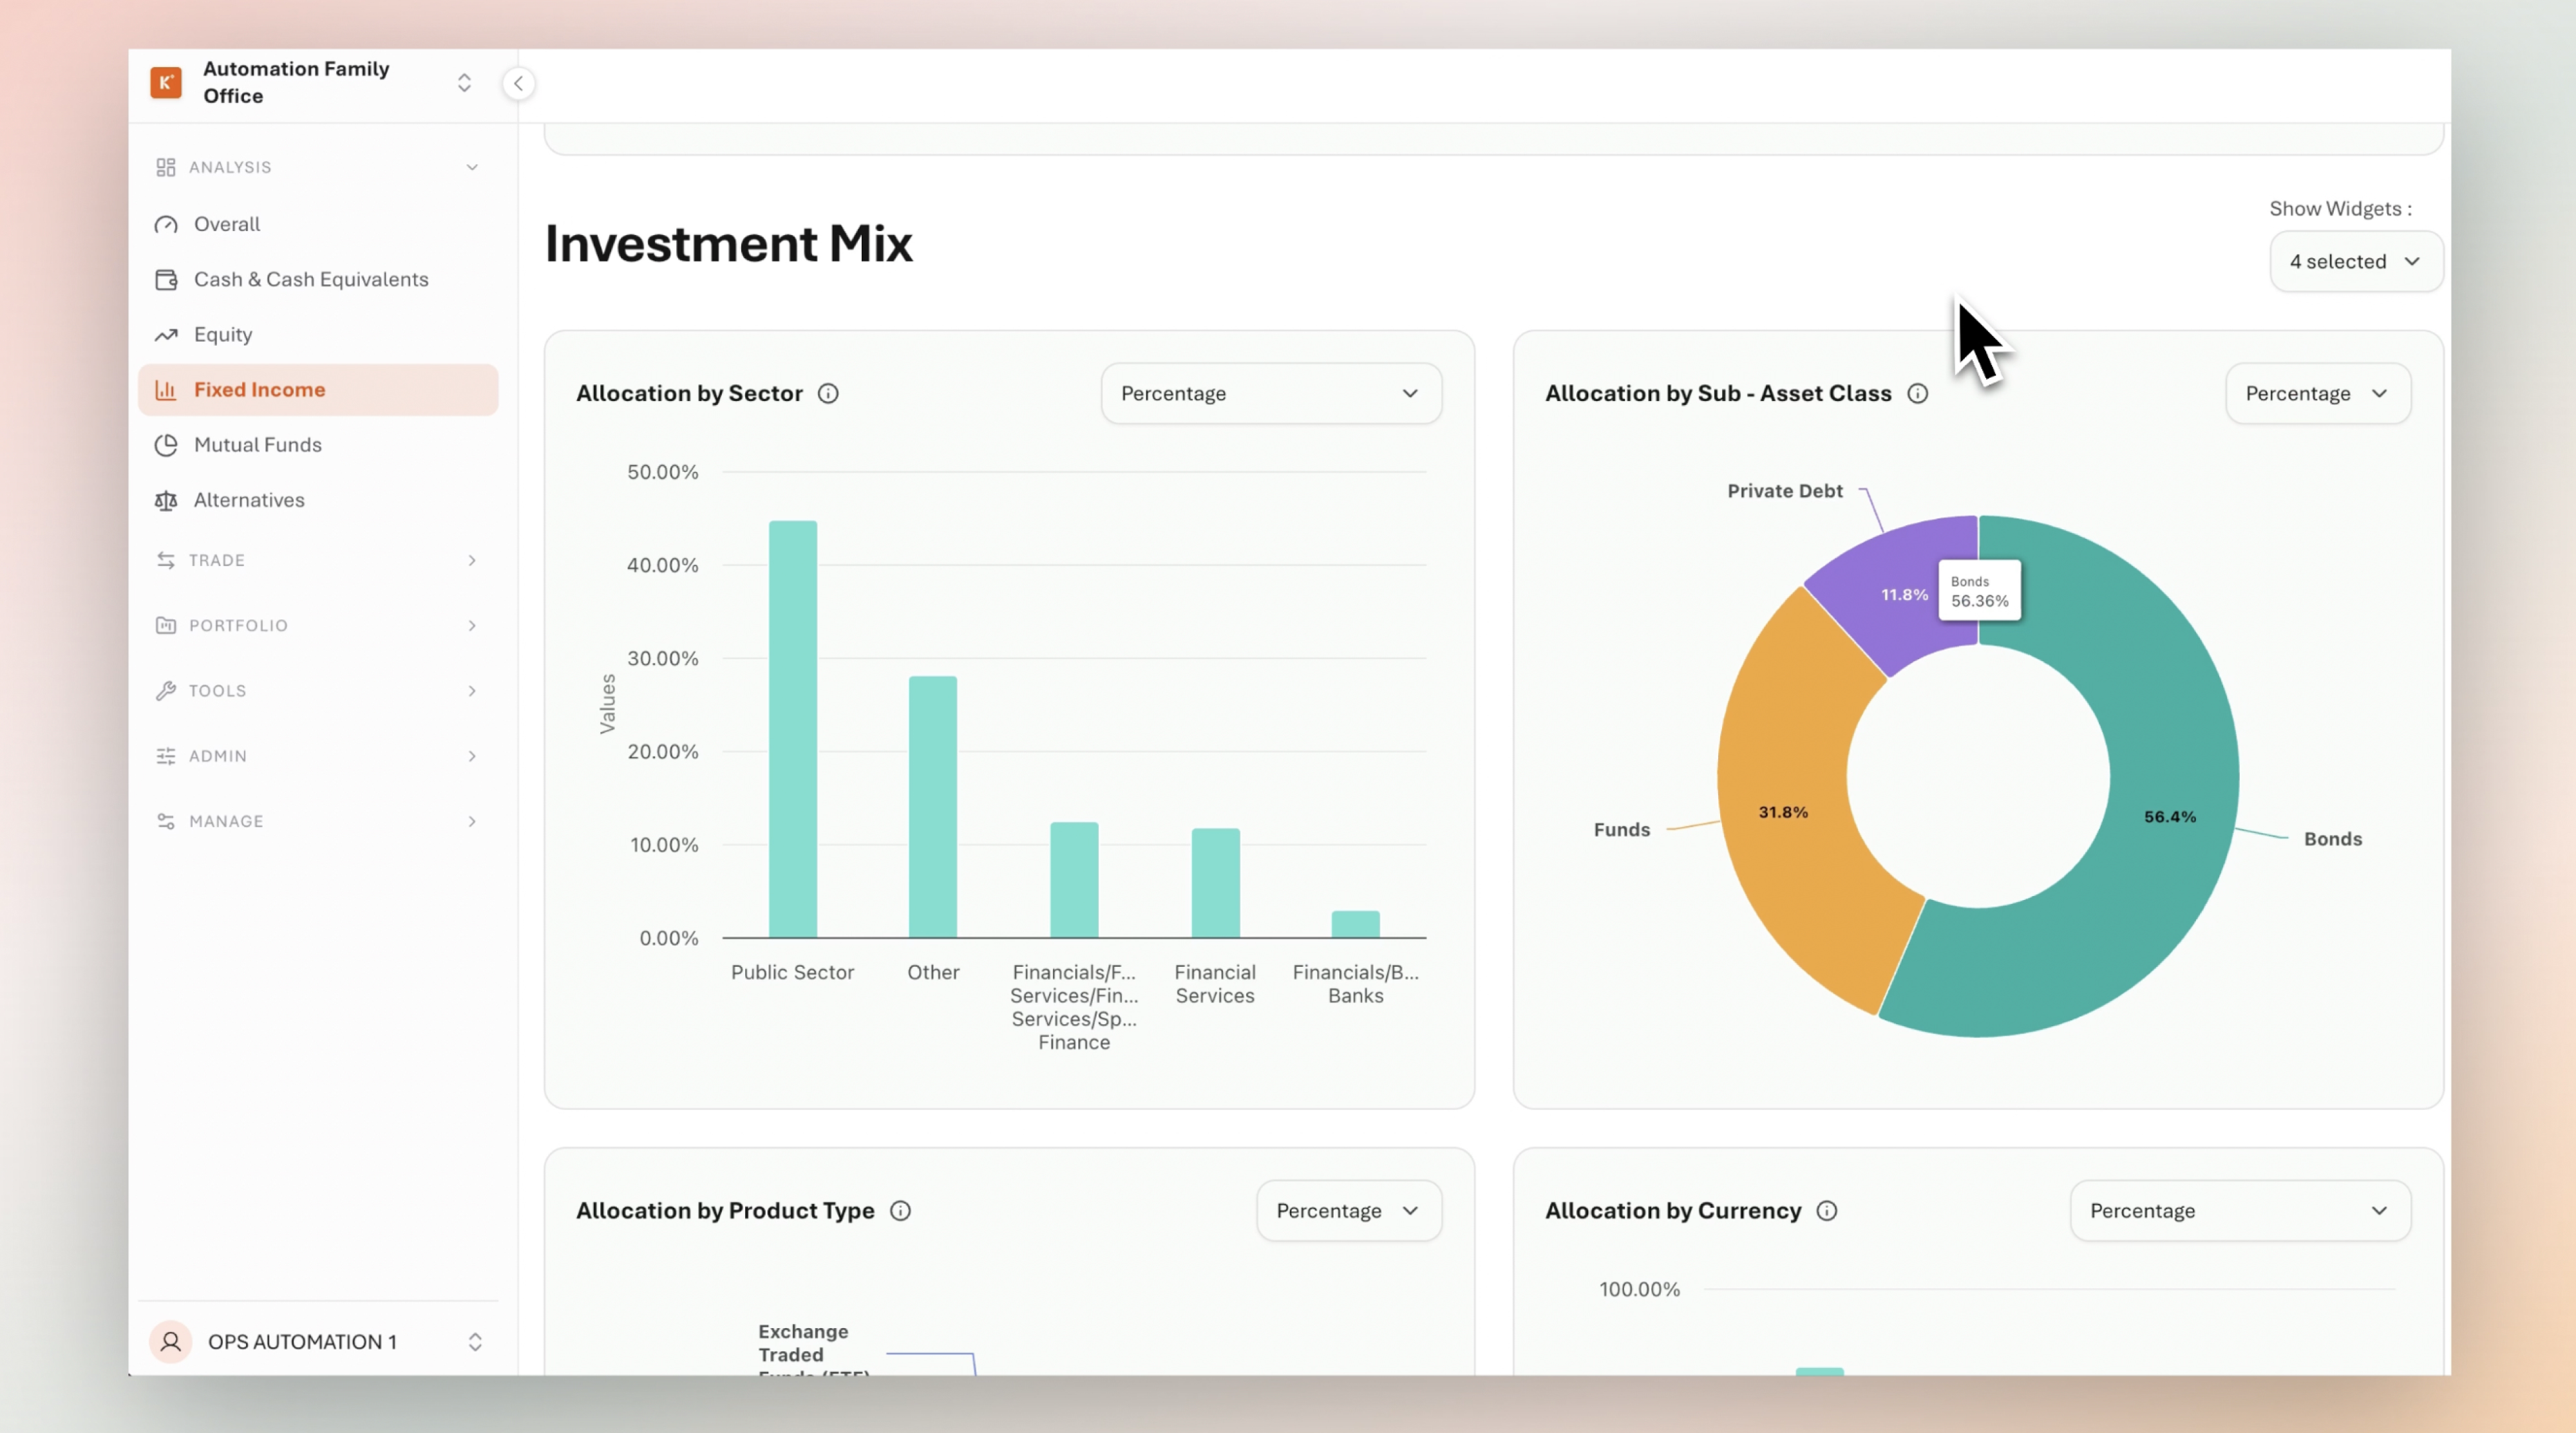This screenshot has width=2576, height=1433.
Task: Expand the ADMIN section chevron
Action: point(472,756)
